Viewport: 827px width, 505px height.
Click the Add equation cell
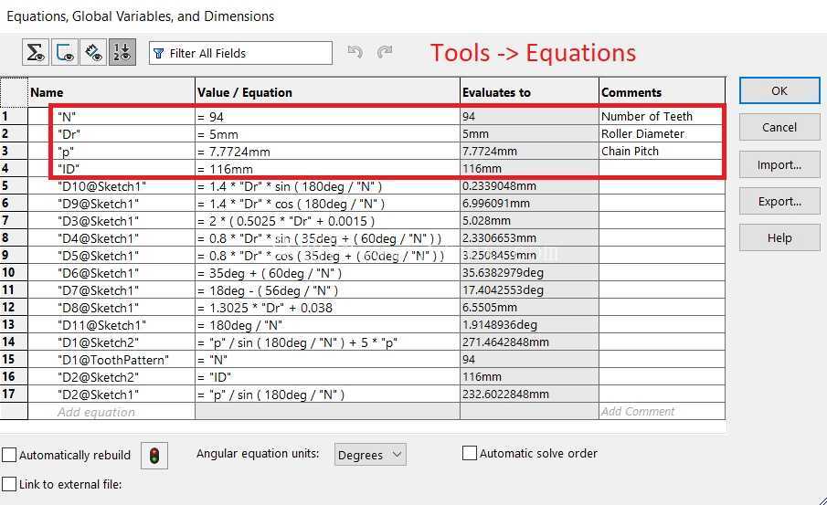pyautogui.click(x=111, y=412)
